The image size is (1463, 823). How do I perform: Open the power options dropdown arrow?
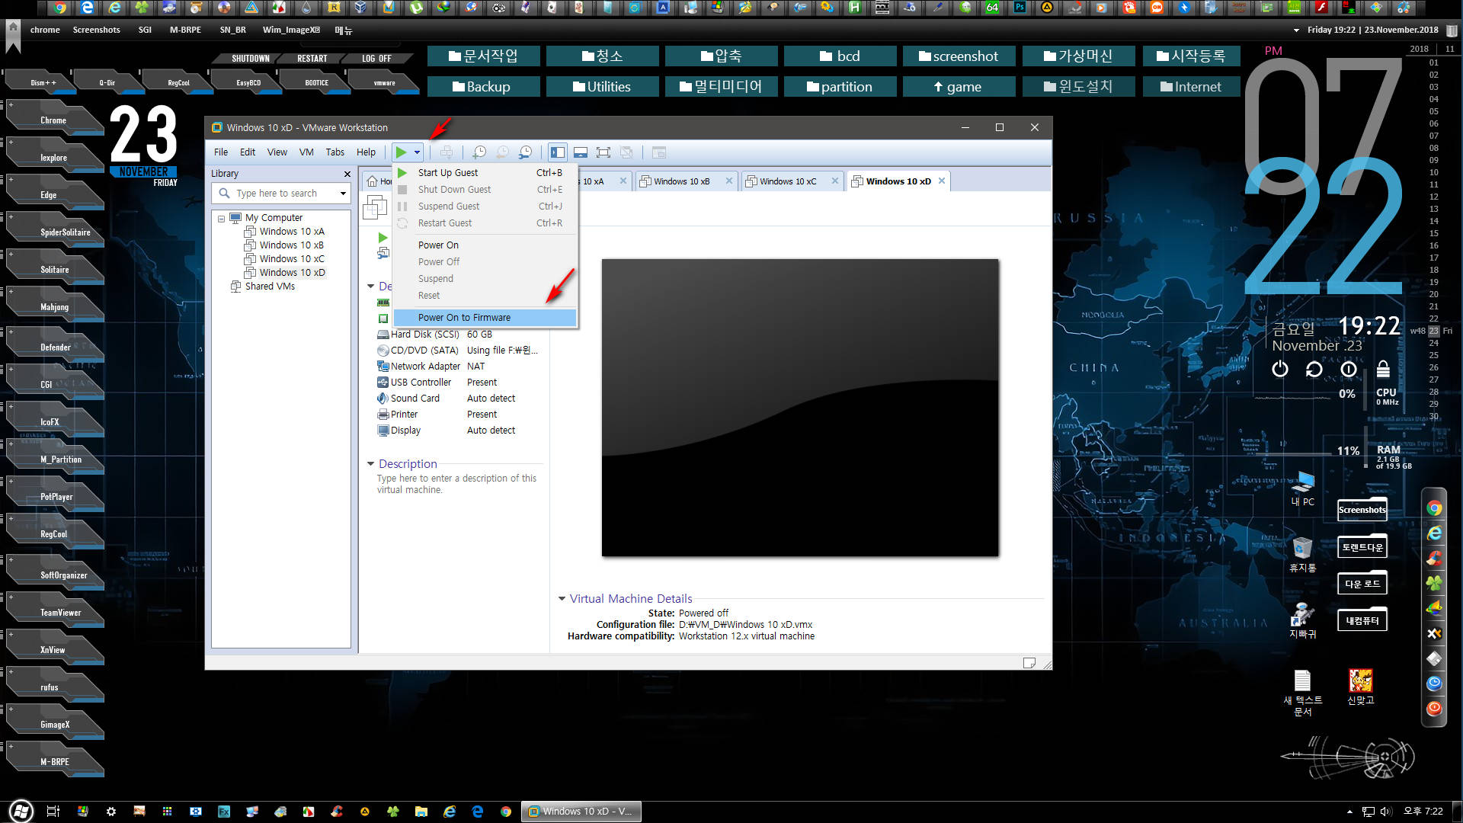coord(417,152)
